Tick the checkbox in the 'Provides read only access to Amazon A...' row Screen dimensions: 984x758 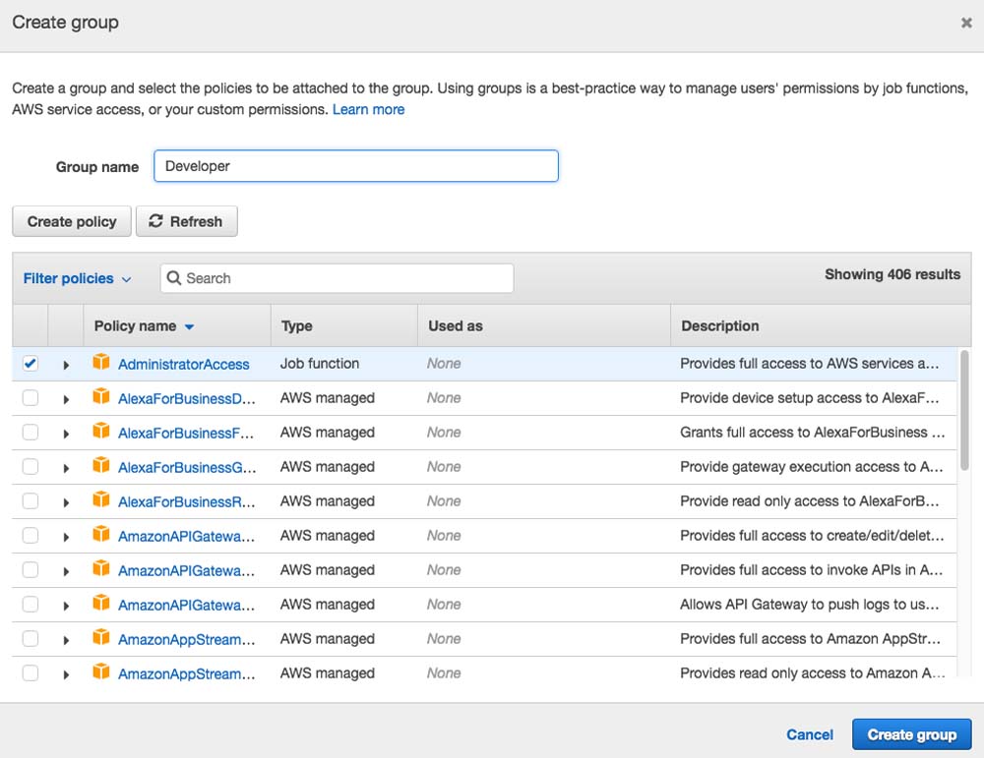coord(31,672)
